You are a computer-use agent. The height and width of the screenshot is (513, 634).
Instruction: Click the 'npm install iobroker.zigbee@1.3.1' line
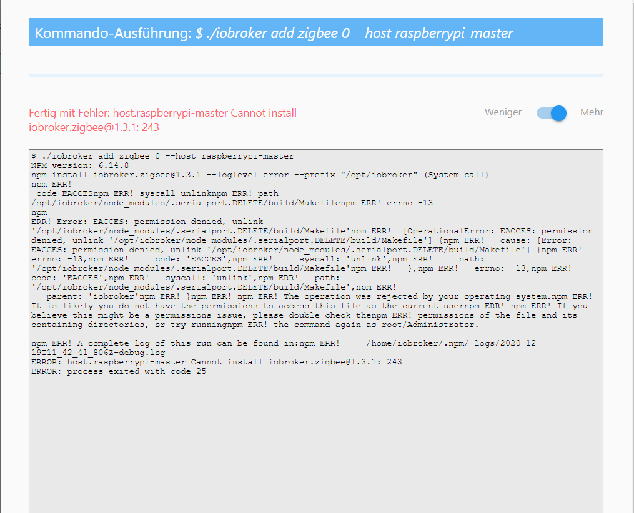260,175
